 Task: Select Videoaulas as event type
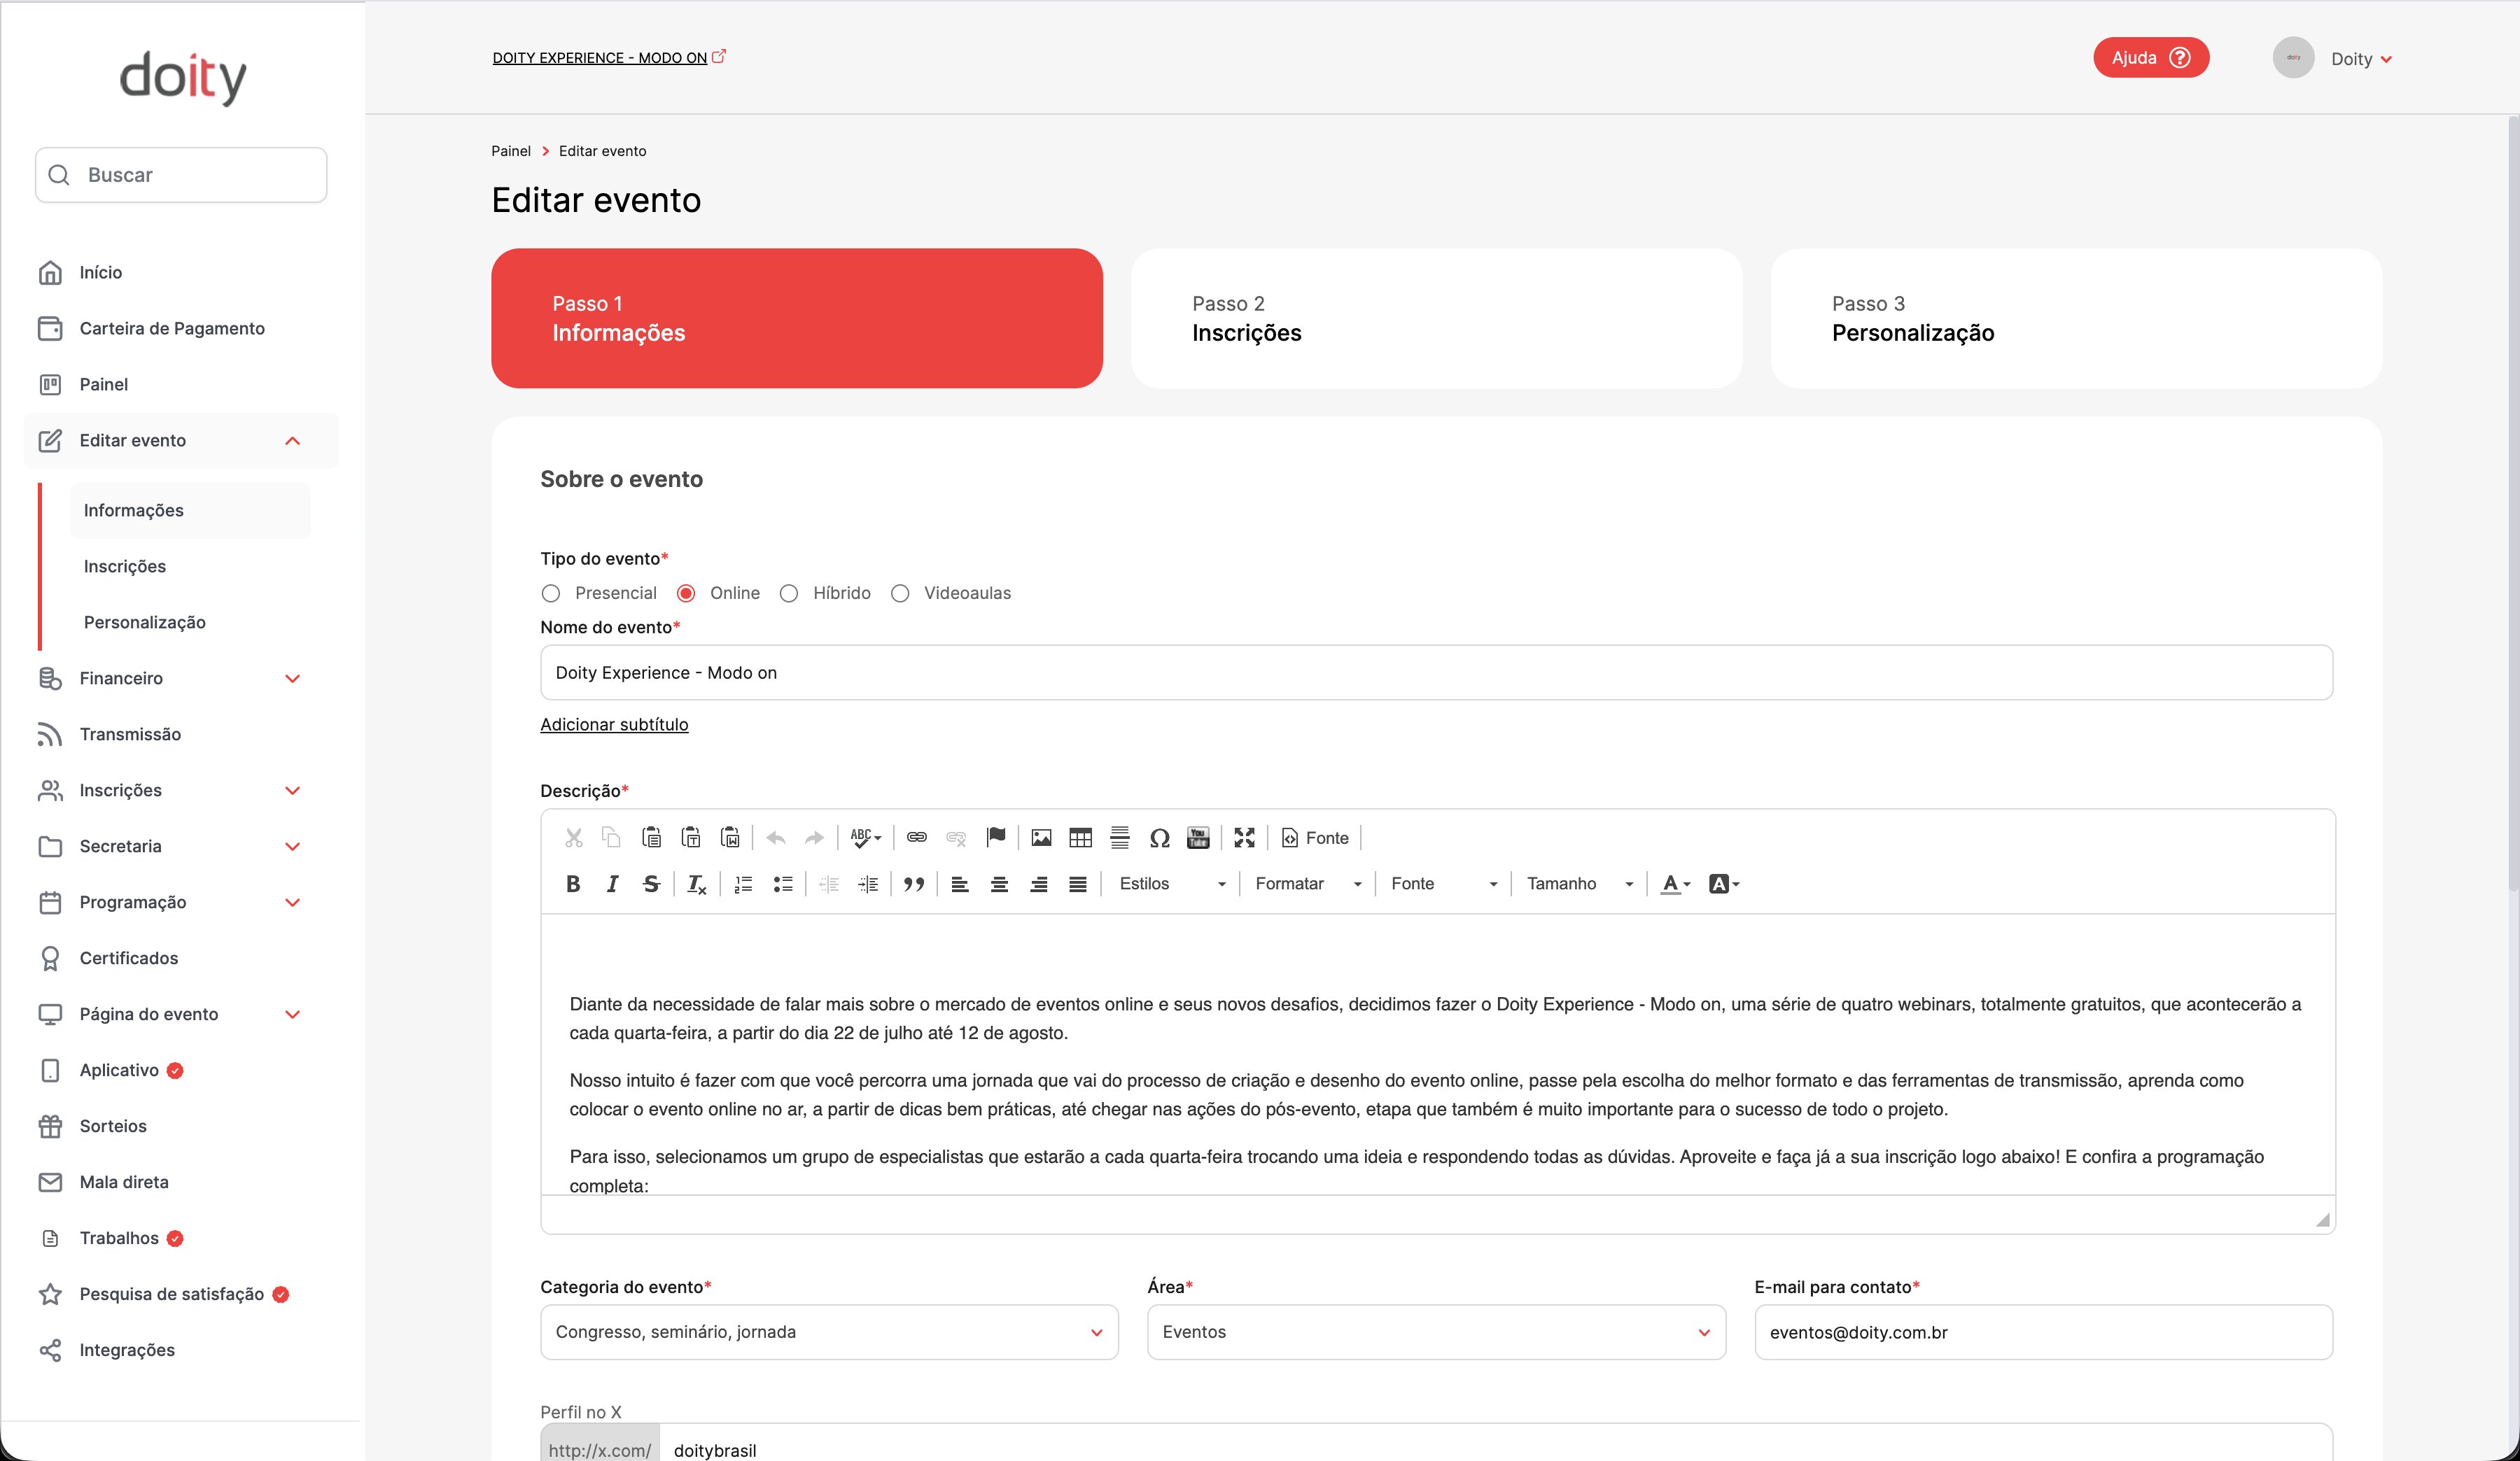900,593
